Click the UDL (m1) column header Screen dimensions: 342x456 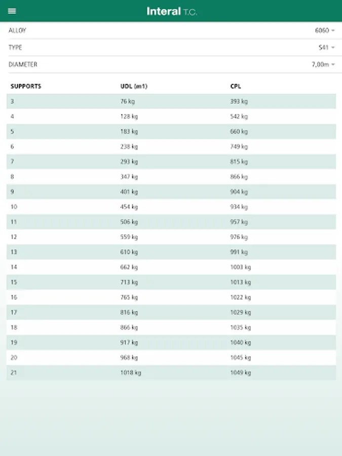(x=134, y=86)
